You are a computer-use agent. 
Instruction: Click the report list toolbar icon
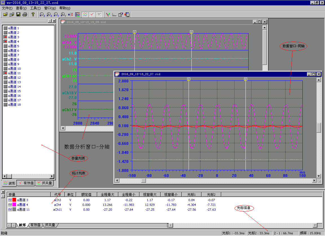click(127, 14)
